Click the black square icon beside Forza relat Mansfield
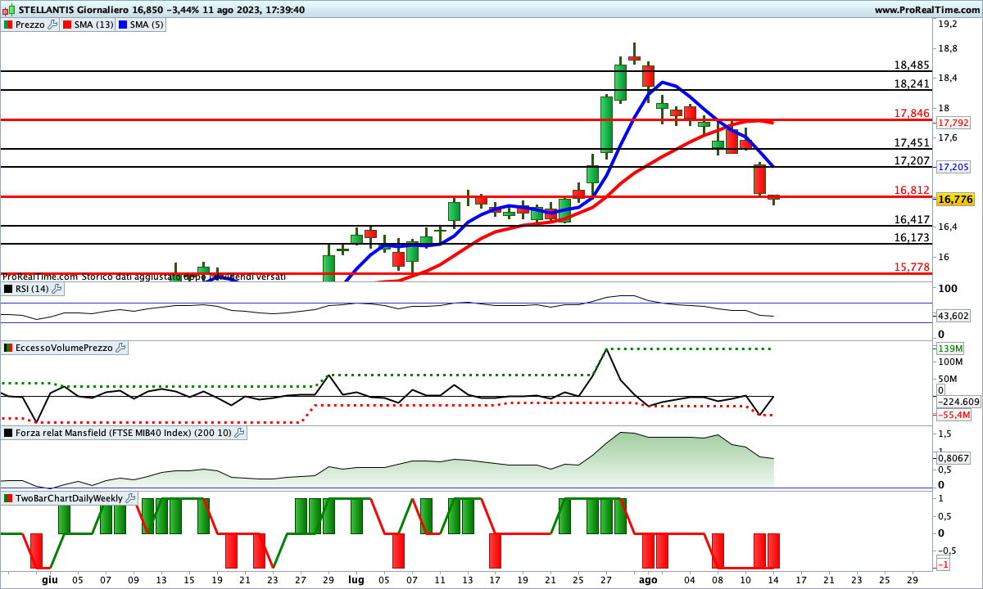This screenshot has height=589, width=983. click(8, 433)
